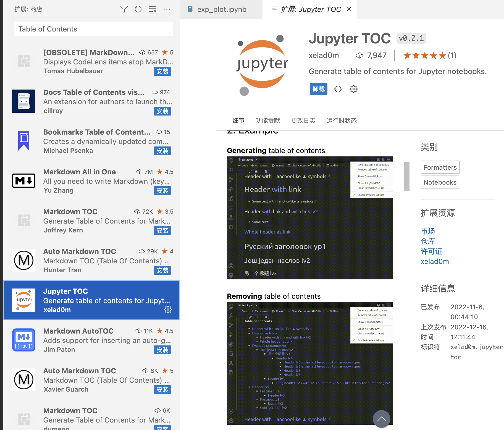Viewport: 504px width, 430px height.
Task: Install Docs Table of Contents extension
Action: point(162,111)
